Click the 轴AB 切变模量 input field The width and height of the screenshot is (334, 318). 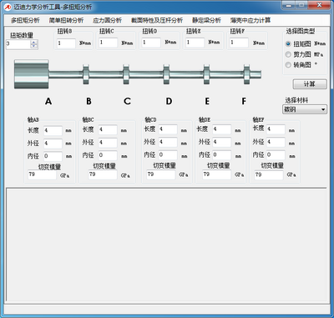(42, 174)
